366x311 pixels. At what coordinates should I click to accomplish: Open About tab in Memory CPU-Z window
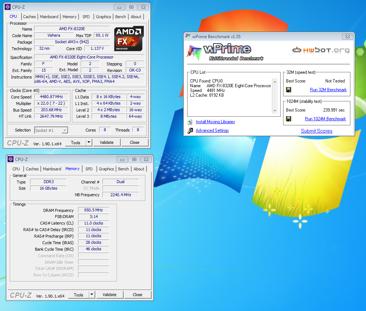click(138, 169)
